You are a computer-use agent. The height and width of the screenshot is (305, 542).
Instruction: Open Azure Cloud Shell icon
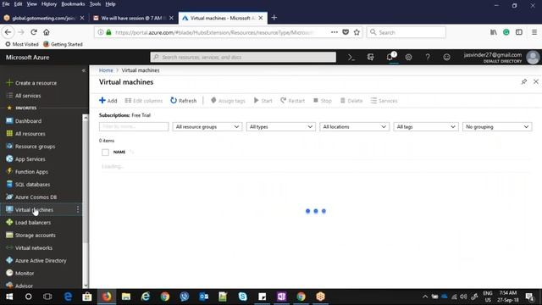pos(351,58)
